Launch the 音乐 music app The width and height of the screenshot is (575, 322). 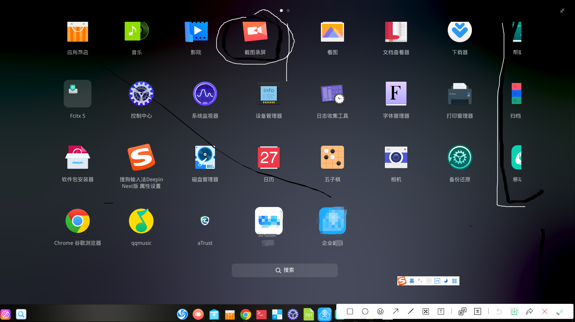click(137, 31)
